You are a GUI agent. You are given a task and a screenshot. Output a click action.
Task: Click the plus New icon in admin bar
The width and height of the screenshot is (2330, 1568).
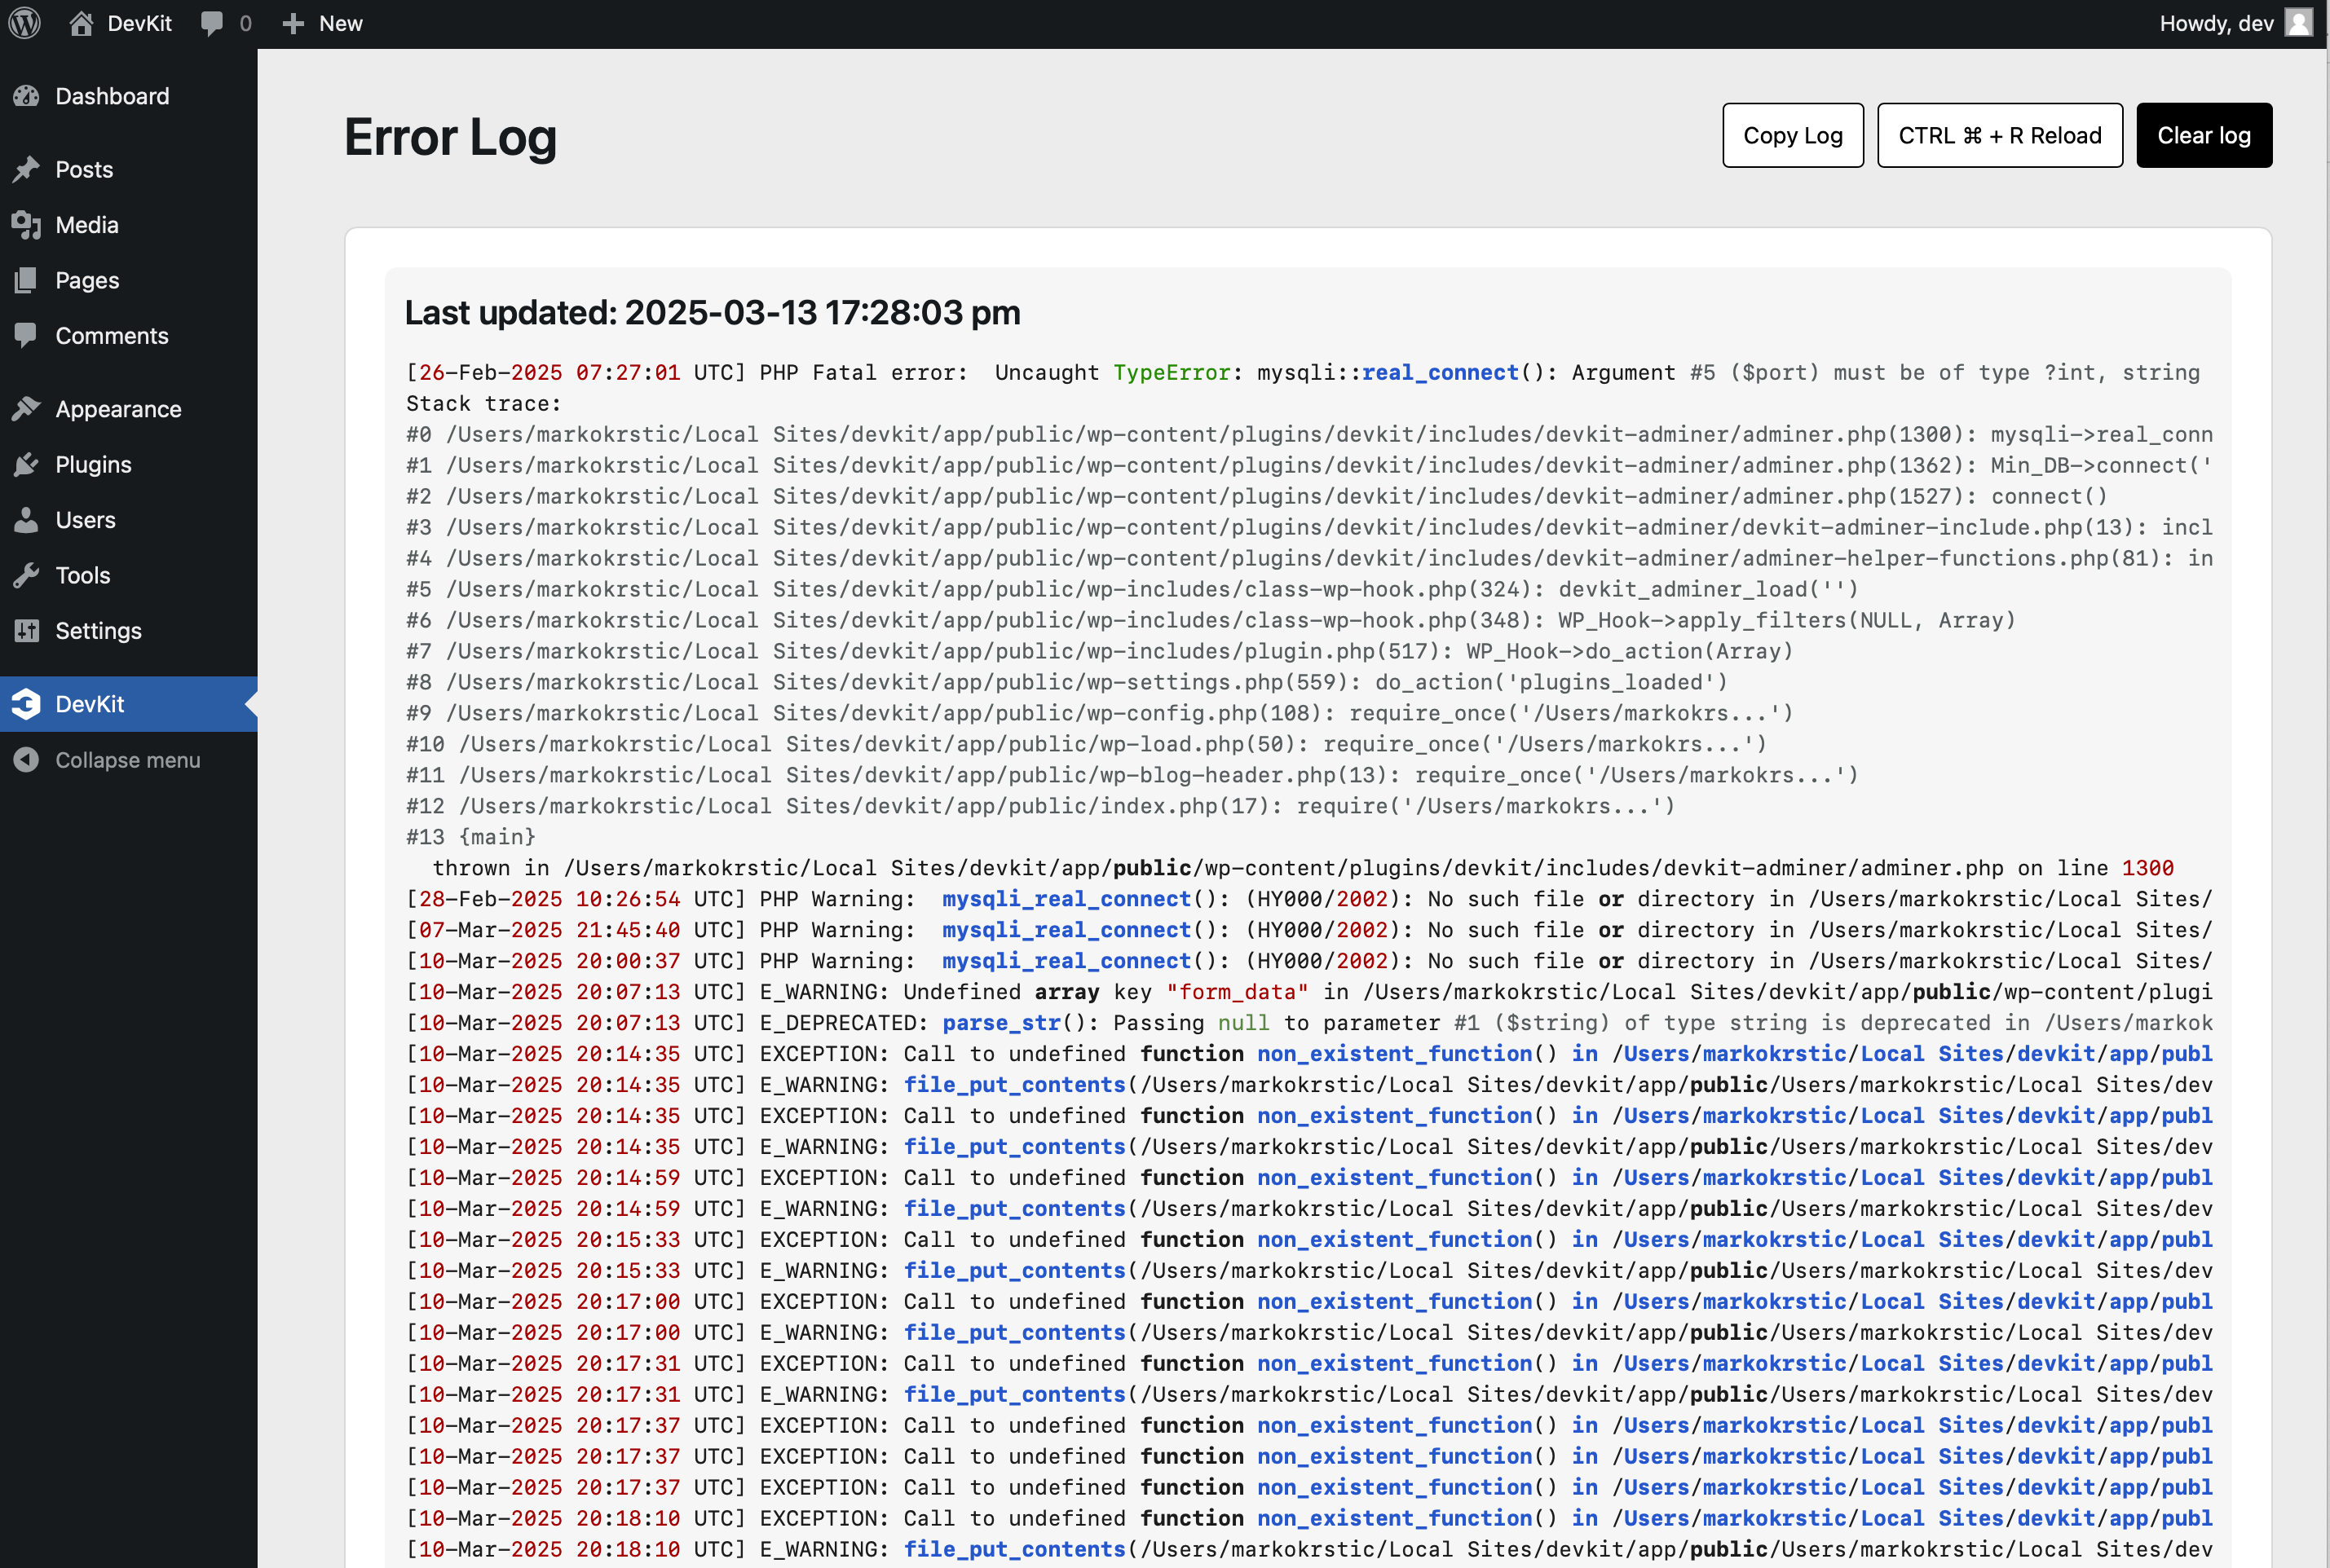[x=292, y=23]
